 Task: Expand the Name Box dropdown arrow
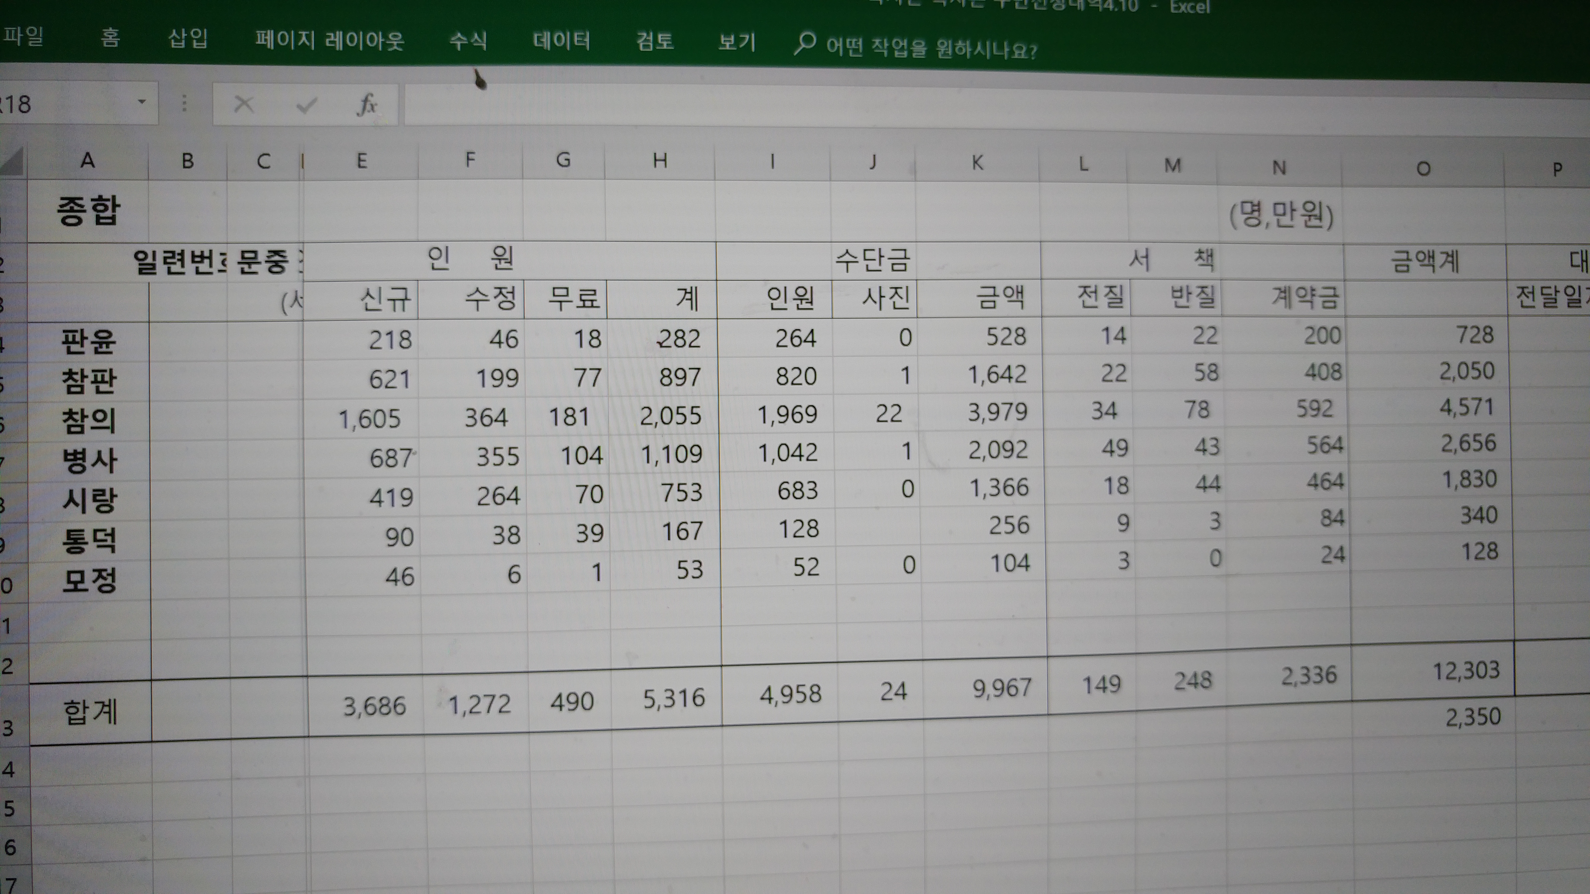(x=142, y=102)
